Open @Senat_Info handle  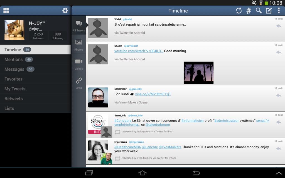[136, 115]
